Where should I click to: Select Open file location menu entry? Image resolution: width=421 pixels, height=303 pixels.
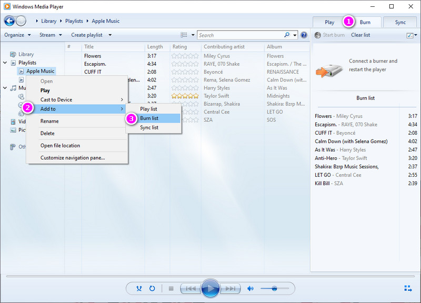[x=77, y=146]
